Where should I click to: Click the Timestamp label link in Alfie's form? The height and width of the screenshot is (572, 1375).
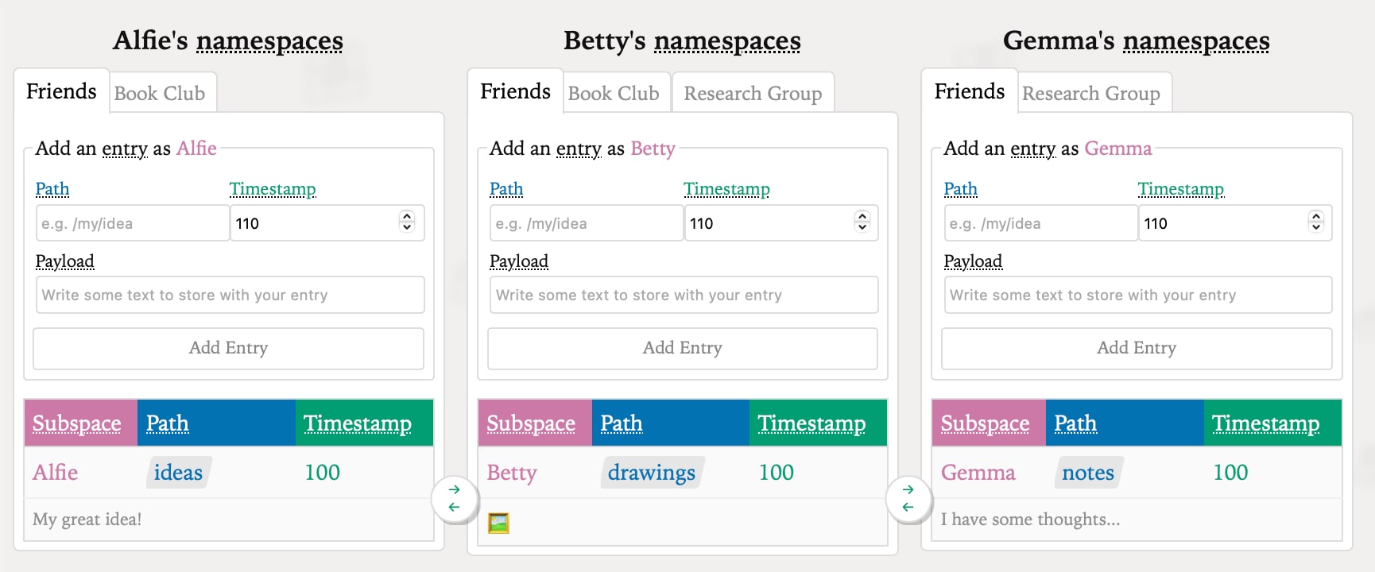point(273,189)
